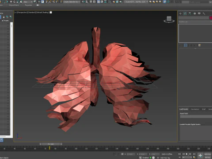Expand the Modifier List dropdown
Image resolution: width=212 pixels, height=159 pixels.
click(x=195, y=22)
